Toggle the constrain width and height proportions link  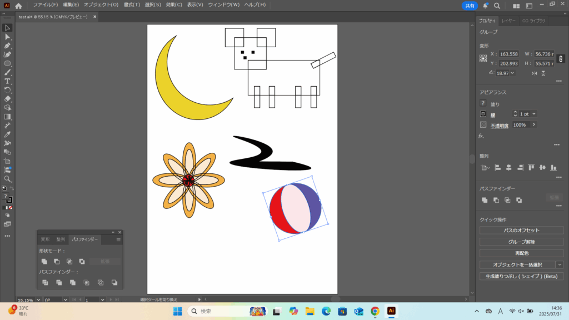[x=561, y=58]
